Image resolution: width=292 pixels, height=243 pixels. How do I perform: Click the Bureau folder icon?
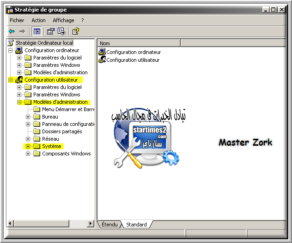36,117
